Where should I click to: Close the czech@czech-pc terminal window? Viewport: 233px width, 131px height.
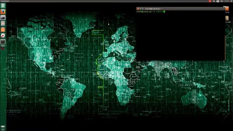pos(138,9)
